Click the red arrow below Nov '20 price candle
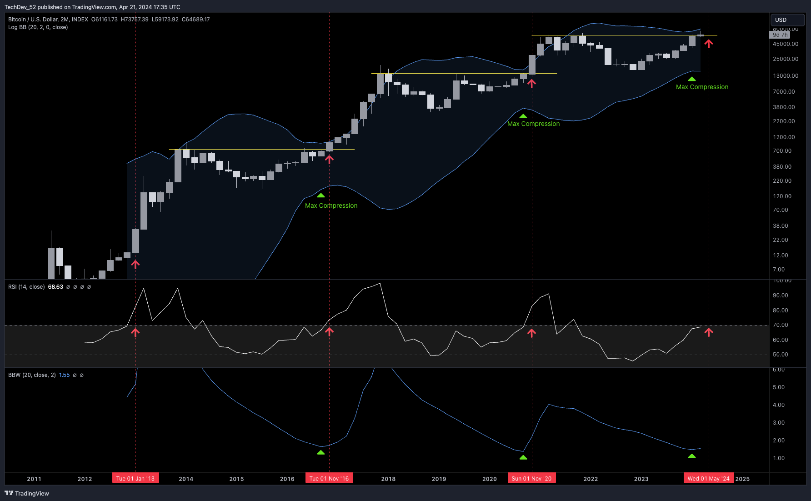The image size is (811, 501). (x=531, y=83)
